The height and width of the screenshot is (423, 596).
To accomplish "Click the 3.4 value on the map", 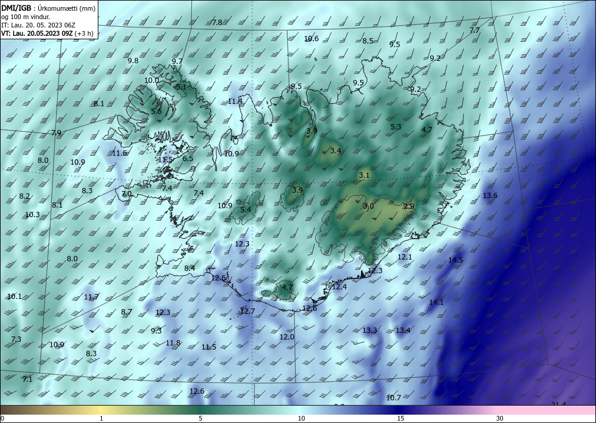I will [x=335, y=150].
